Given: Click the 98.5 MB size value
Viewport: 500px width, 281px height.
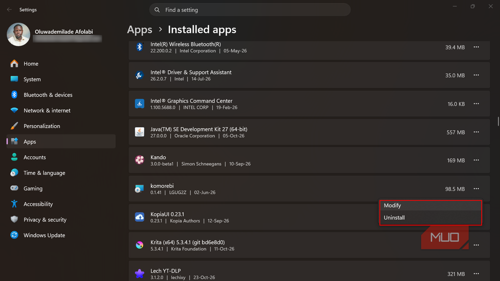Looking at the screenshot, I should tap(455, 189).
